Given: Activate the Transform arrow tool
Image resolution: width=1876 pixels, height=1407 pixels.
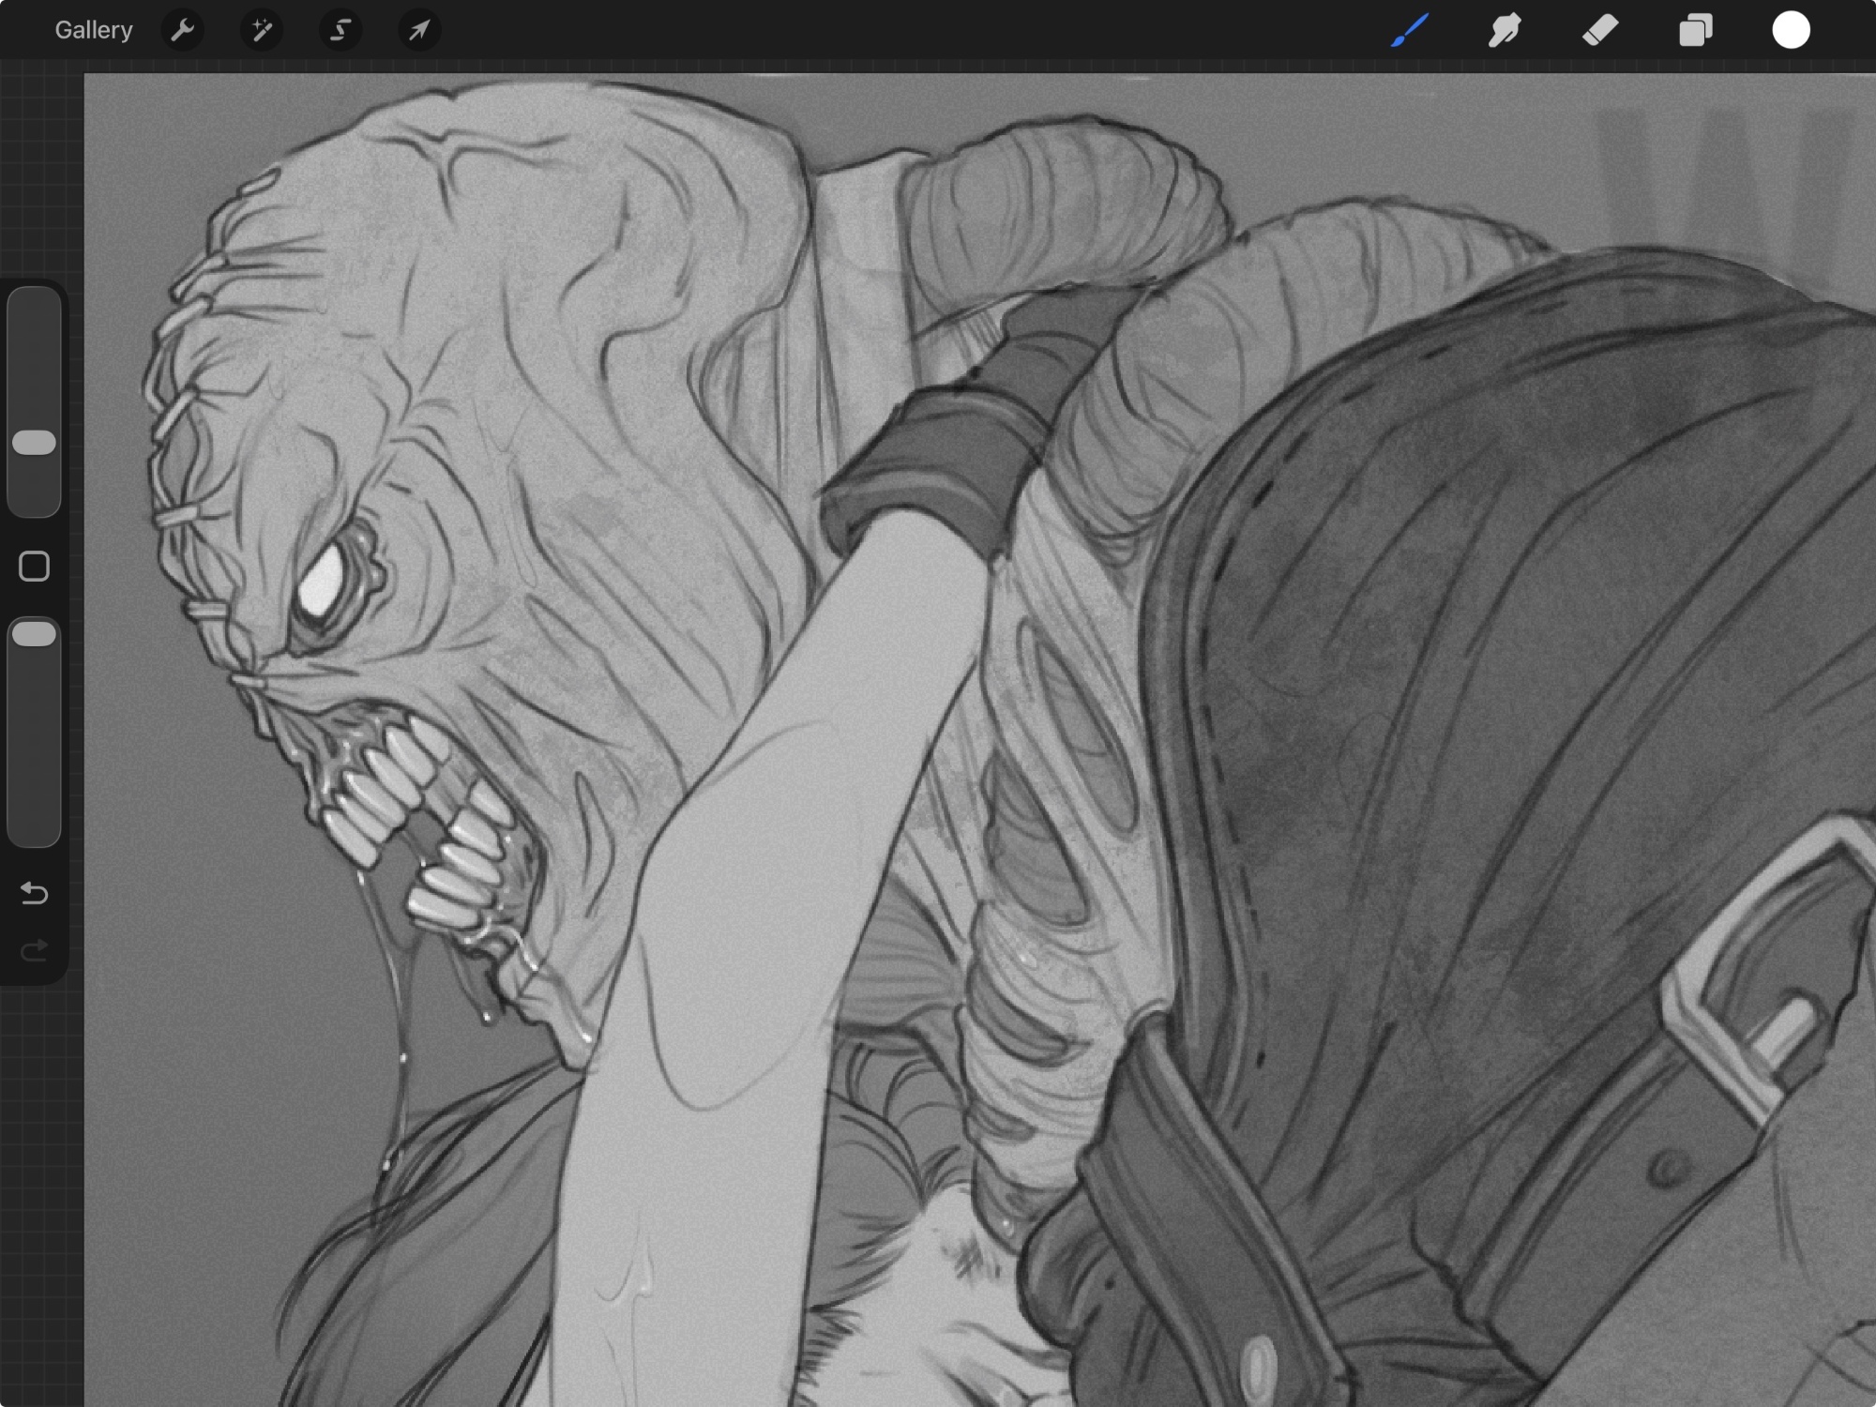Looking at the screenshot, I should (x=418, y=30).
